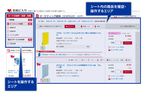Sort by lowest price link
The height and width of the screenshot is (93, 146).
(x=51, y=21)
